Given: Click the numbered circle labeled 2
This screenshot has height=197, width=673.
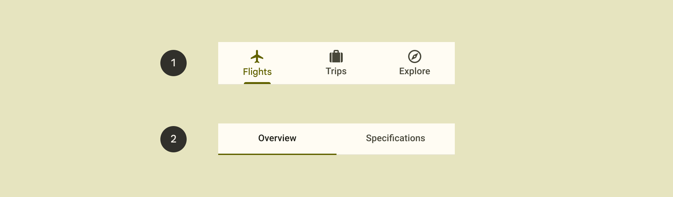Looking at the screenshot, I should pos(173,139).
